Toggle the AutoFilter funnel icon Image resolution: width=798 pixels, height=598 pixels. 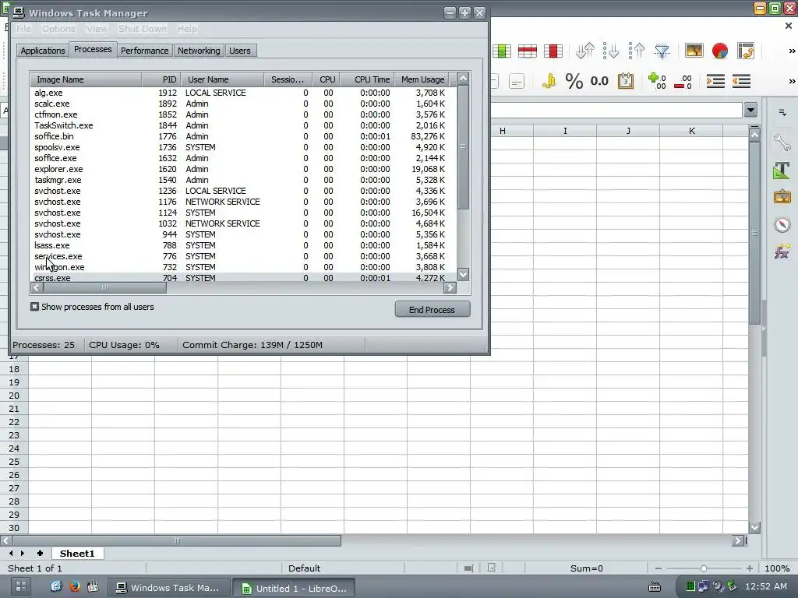(x=662, y=51)
